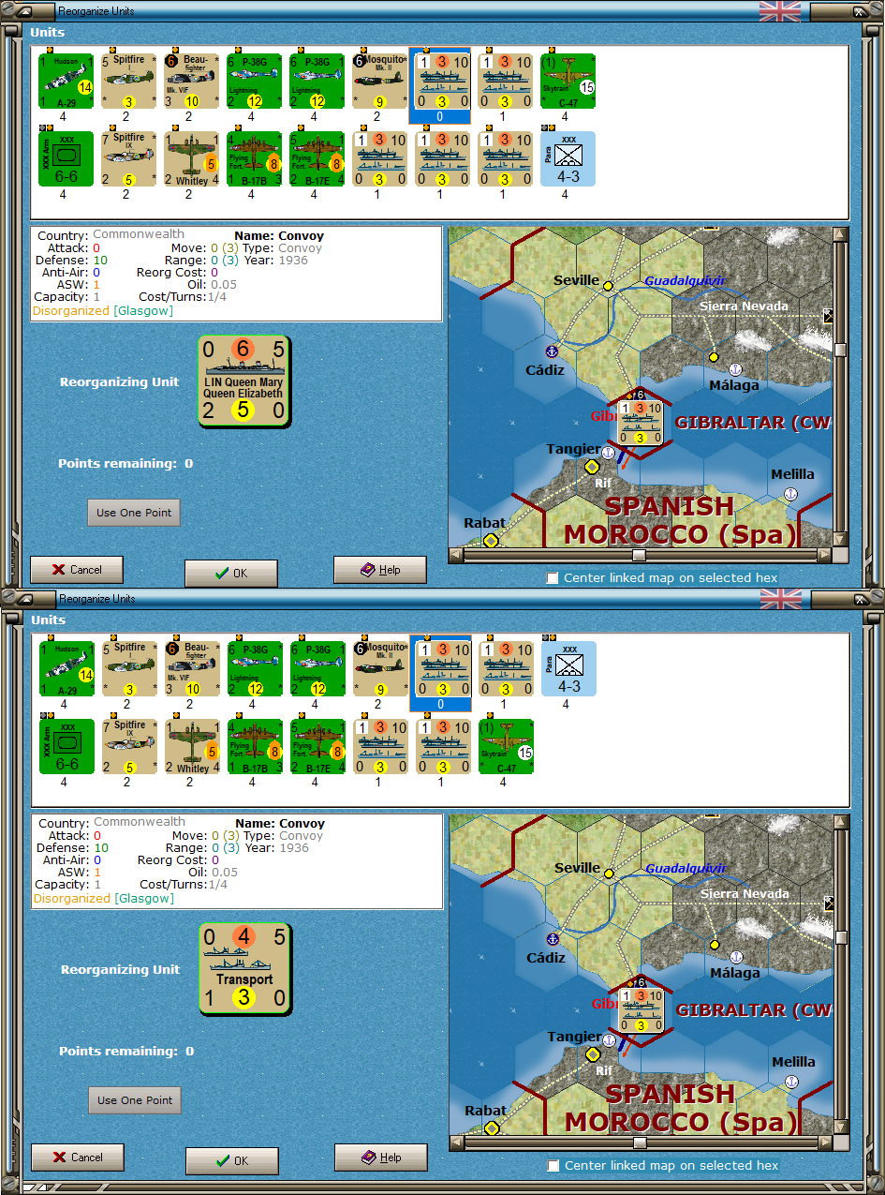Image resolution: width=885 pixels, height=1195 pixels.
Task: Click British flag in lower window title bar
Action: coord(780,598)
